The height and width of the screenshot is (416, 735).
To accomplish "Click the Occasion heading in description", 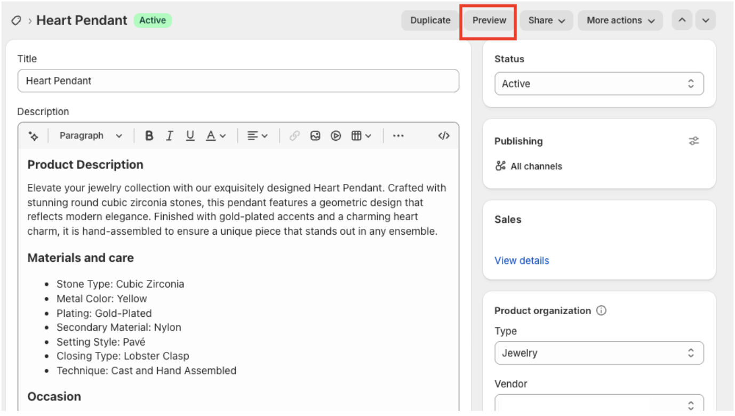I will [54, 397].
